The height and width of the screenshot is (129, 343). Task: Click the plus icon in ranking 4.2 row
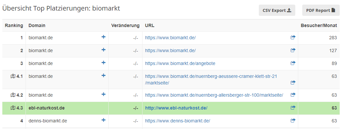(x=103, y=94)
